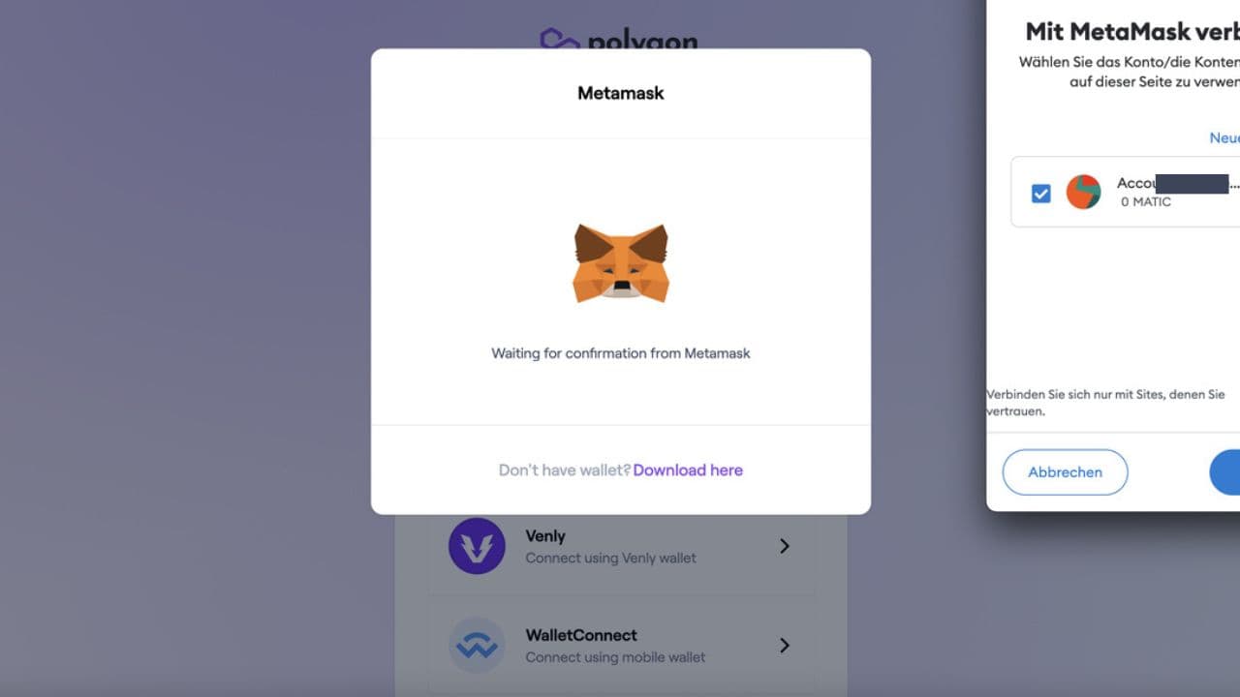Click Waiting for confirmation from Metamask text
Screen dimensions: 1240x697
pyautogui.click(x=621, y=353)
